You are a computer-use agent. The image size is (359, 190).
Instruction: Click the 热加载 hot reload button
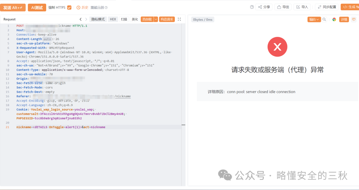[x=147, y=19]
